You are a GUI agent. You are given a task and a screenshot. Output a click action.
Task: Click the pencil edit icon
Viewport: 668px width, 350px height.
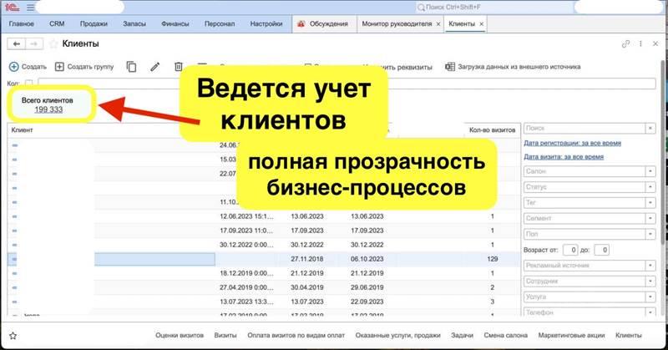(x=154, y=66)
